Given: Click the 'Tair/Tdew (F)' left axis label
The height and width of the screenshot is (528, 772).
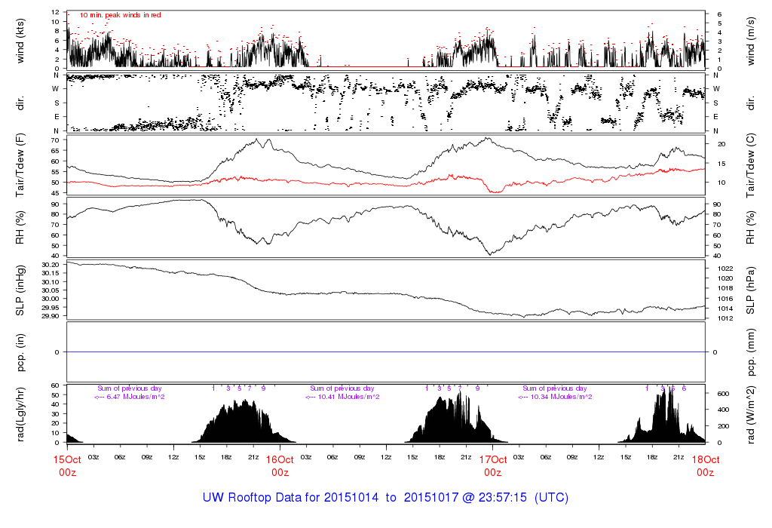Looking at the screenshot, I should (20, 165).
